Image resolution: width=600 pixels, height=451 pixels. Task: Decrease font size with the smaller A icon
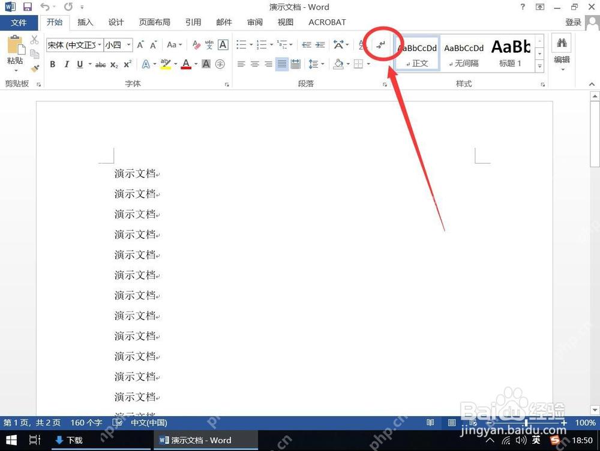(x=154, y=45)
